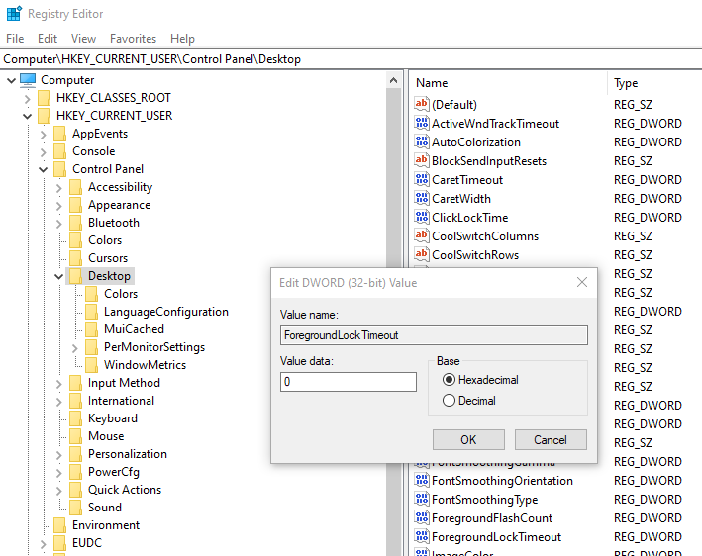Select the ForegroundLockTimeout value entry
Viewport: 702px width, 556px height.
click(496, 537)
